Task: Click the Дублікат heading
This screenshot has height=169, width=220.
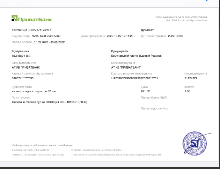Action: tap(147, 30)
